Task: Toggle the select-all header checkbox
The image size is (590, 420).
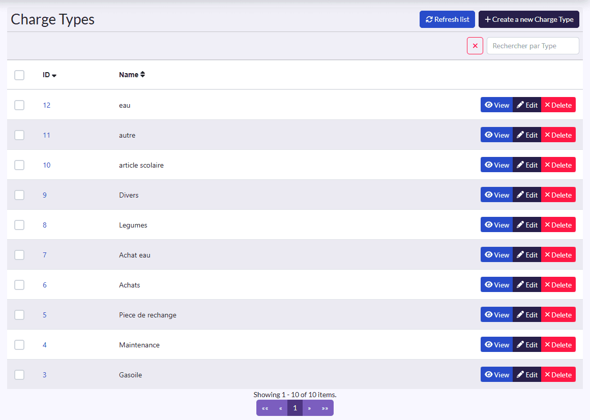Action: (19, 75)
